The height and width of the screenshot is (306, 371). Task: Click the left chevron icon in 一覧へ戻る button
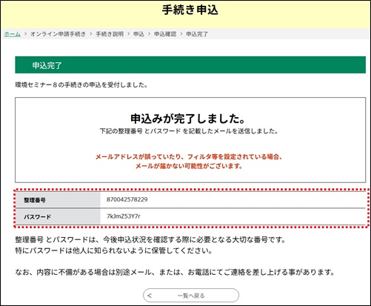point(150,296)
